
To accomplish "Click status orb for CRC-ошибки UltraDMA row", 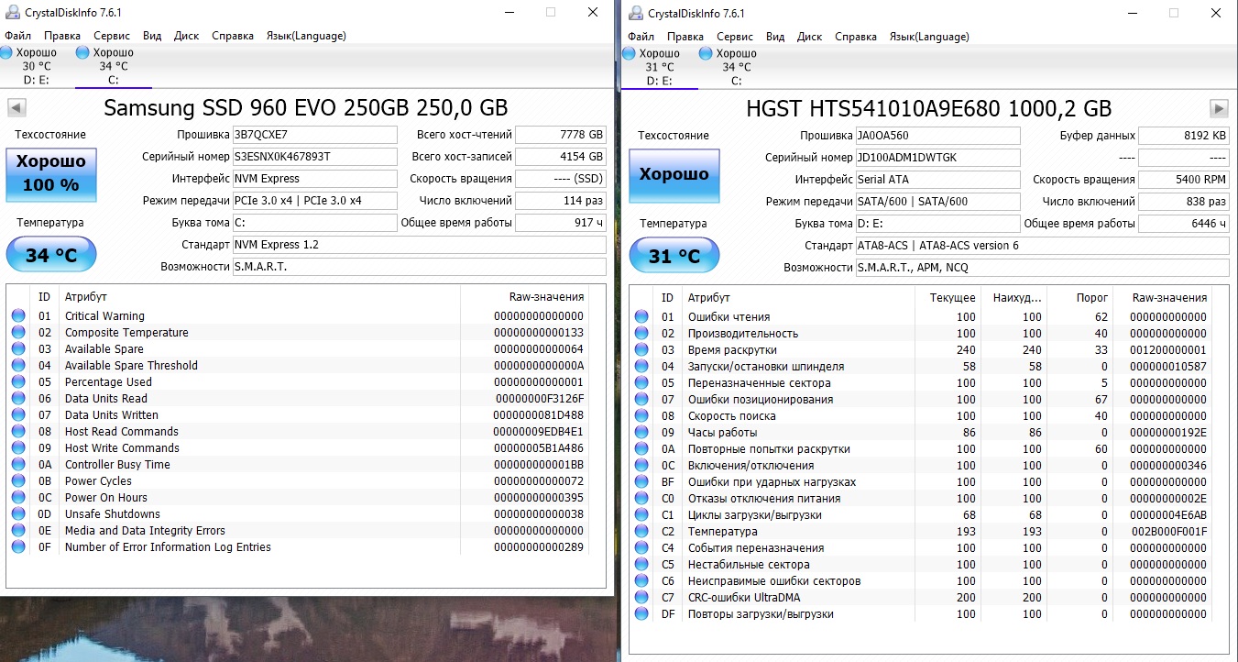I will click(x=642, y=598).
